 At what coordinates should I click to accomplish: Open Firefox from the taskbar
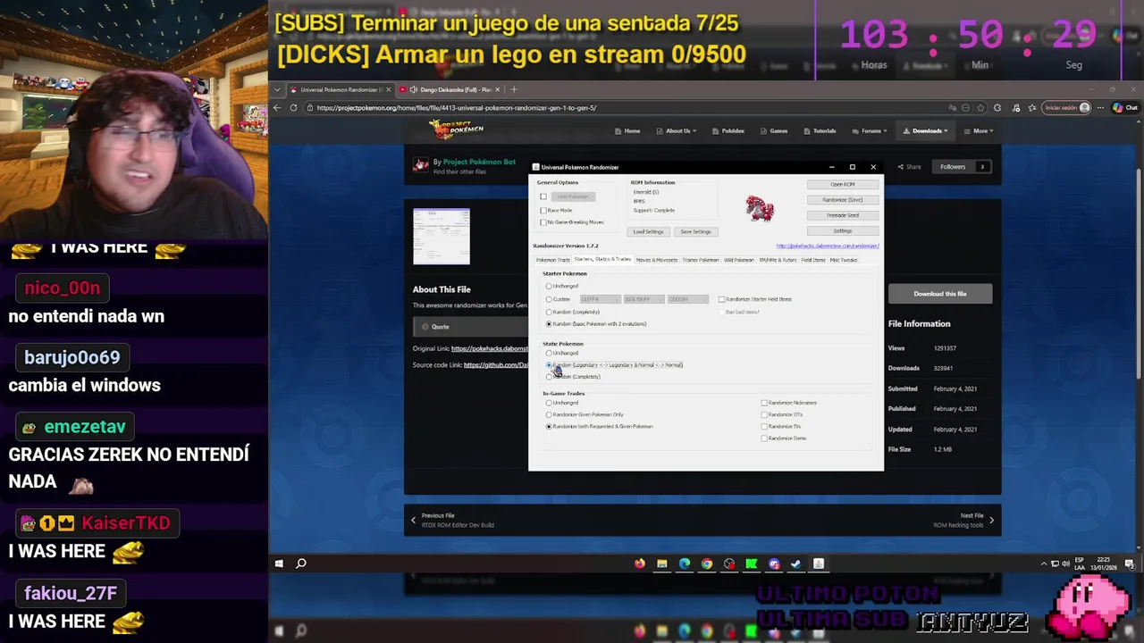[x=639, y=564]
